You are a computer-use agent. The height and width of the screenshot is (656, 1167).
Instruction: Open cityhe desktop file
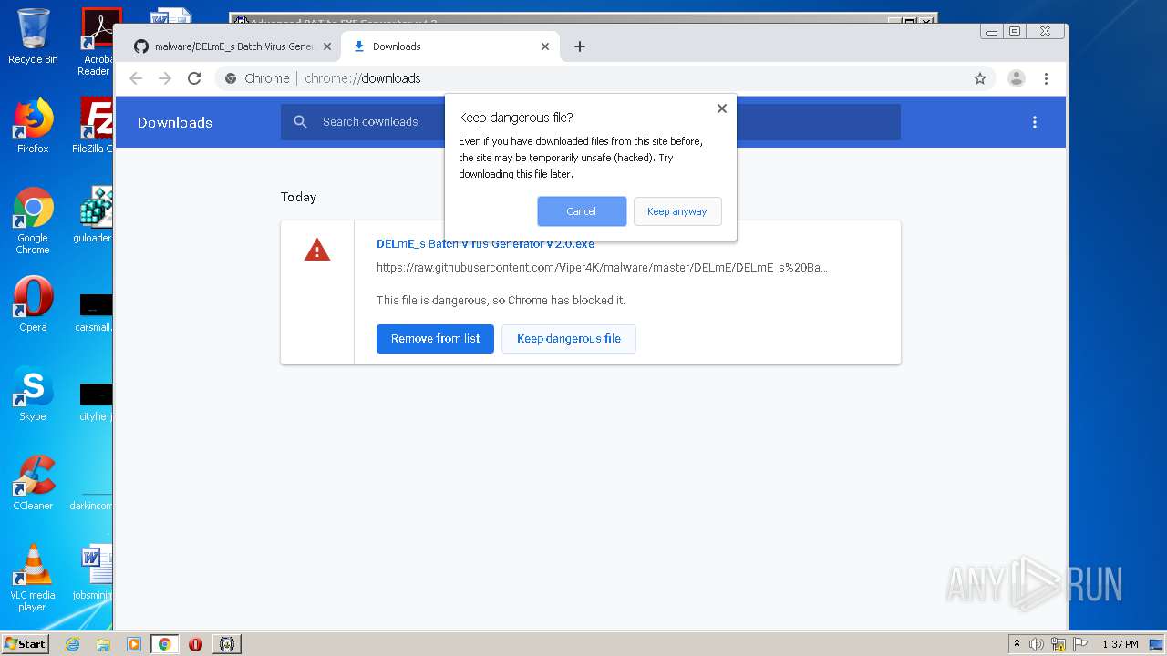(x=95, y=402)
